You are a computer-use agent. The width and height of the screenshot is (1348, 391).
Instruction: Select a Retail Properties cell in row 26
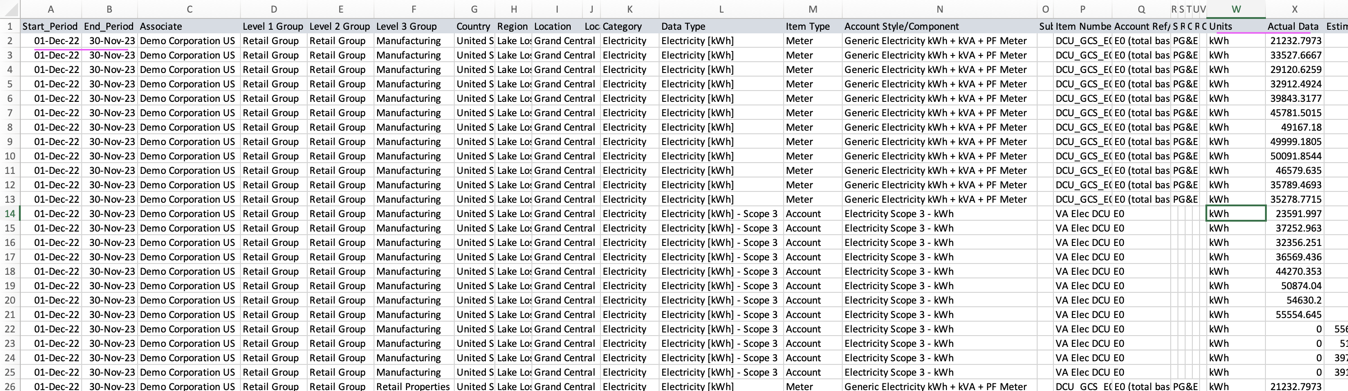point(412,386)
